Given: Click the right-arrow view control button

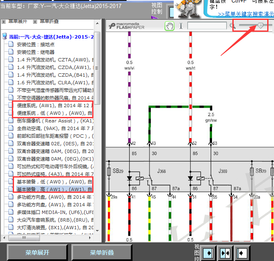Looking at the screenshot, I should coord(208,253).
